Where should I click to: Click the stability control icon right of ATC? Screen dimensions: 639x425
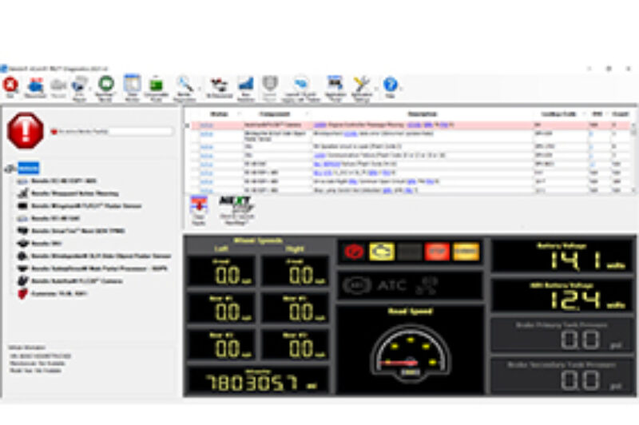tap(427, 285)
